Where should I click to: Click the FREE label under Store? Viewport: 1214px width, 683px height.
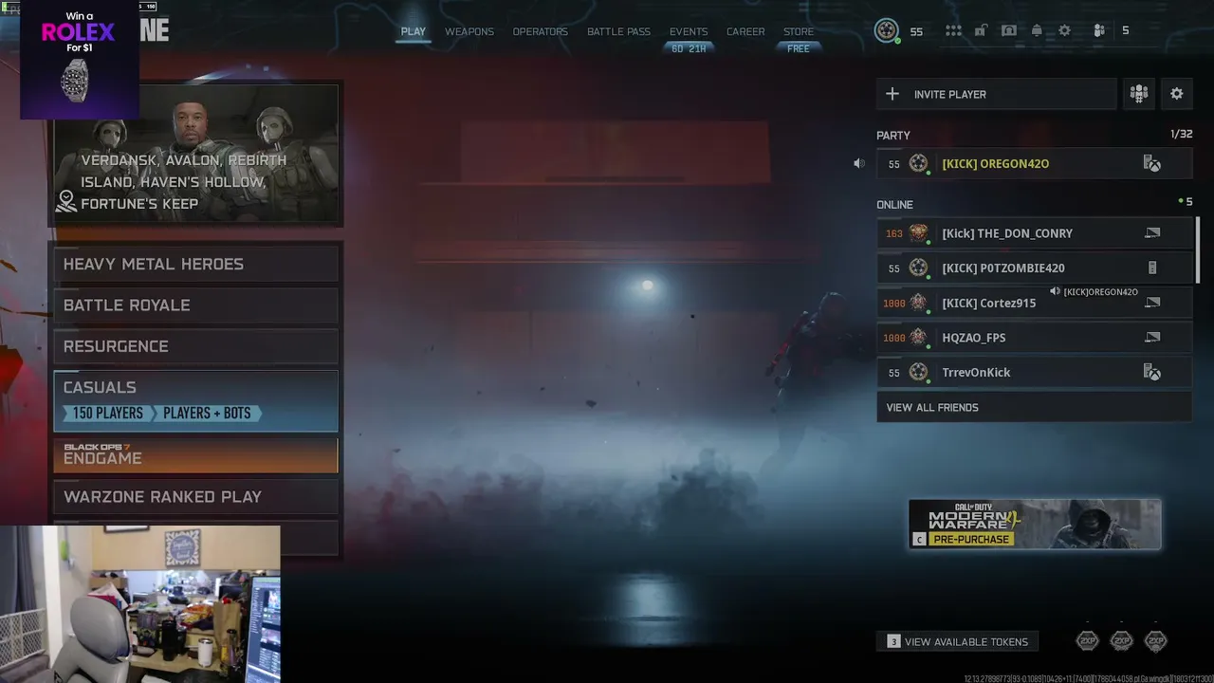click(x=799, y=48)
